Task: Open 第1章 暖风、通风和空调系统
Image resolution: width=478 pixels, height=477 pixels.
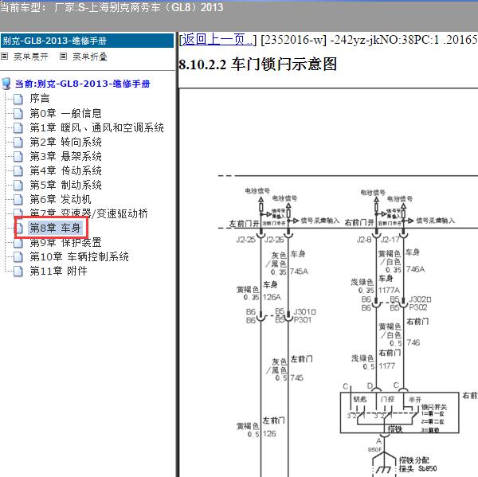Action: click(97, 127)
